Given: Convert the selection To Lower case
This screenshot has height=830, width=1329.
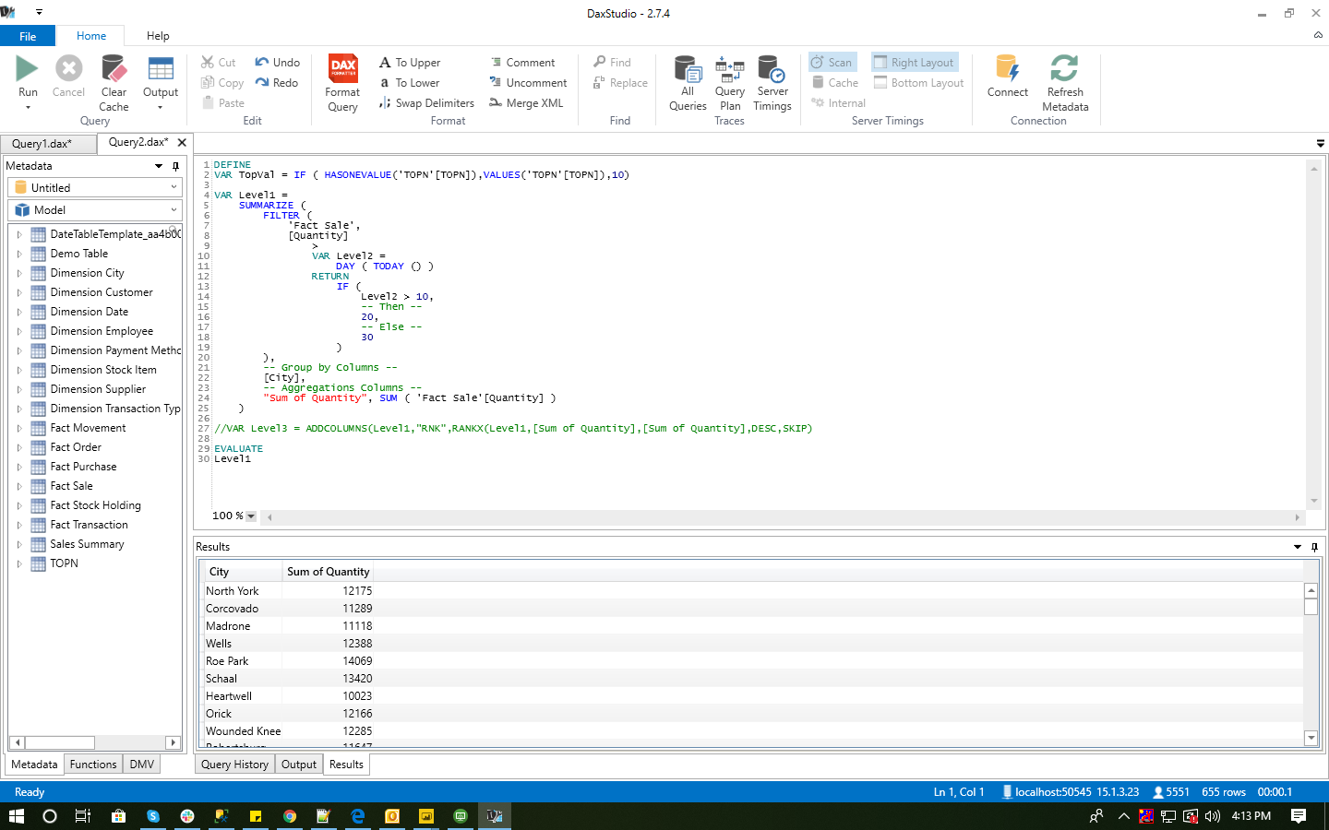Looking at the screenshot, I should tap(410, 83).
